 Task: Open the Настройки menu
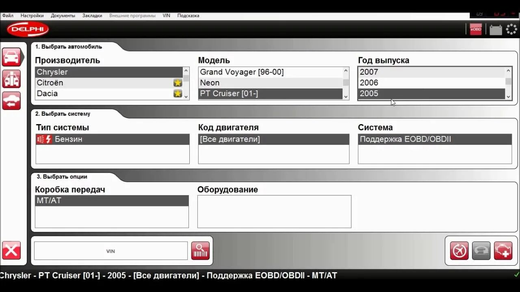point(32,15)
